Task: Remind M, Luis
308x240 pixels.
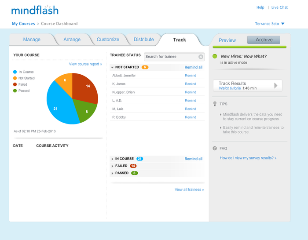Action: (x=191, y=109)
